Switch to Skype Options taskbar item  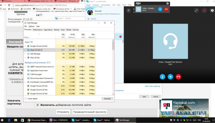[102, 120]
